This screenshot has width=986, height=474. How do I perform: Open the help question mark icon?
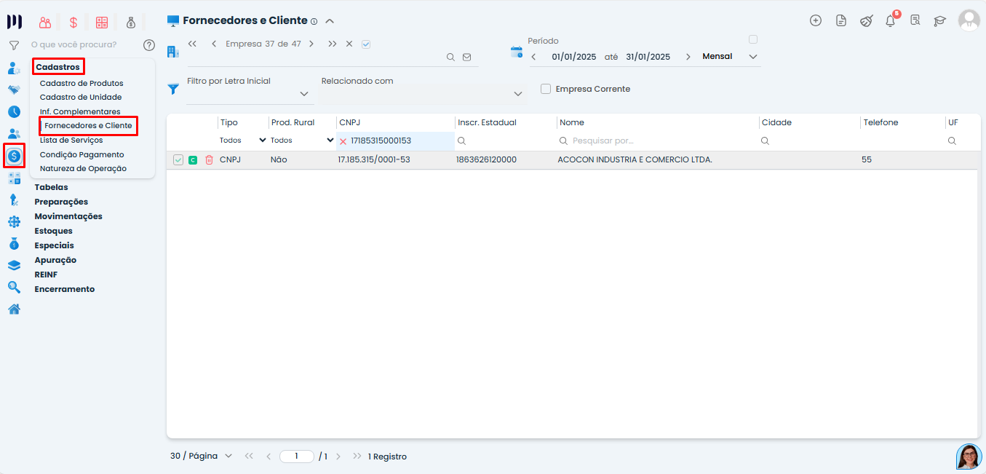point(149,45)
